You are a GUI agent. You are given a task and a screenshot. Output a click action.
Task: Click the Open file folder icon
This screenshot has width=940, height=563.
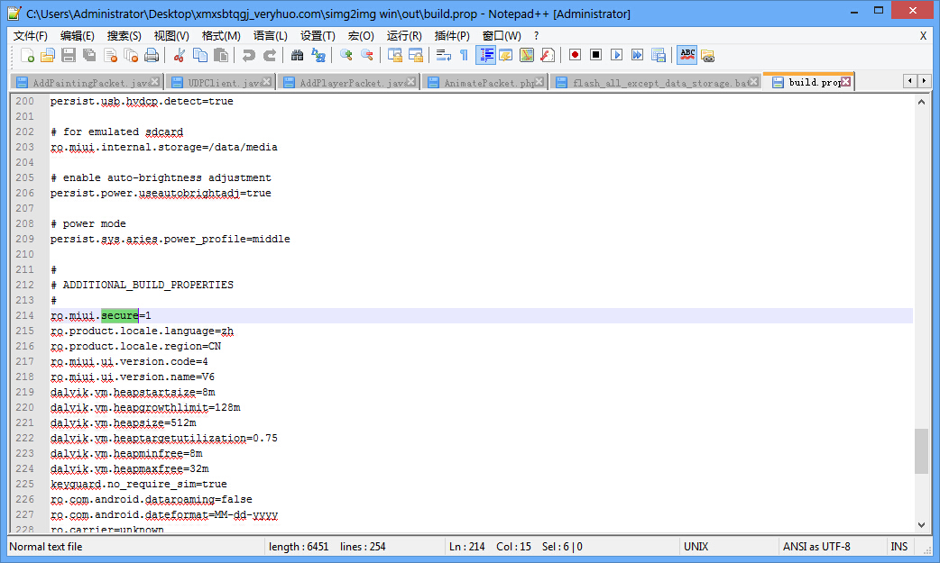coord(48,55)
